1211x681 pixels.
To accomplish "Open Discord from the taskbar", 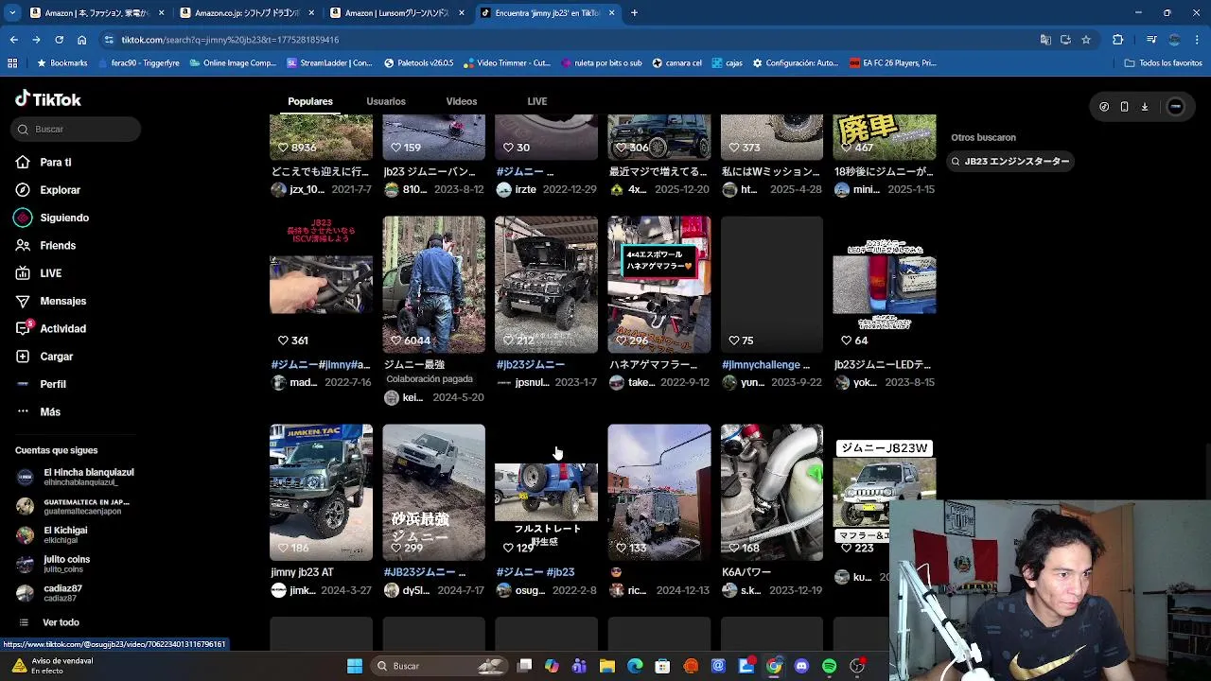I will click(x=801, y=666).
